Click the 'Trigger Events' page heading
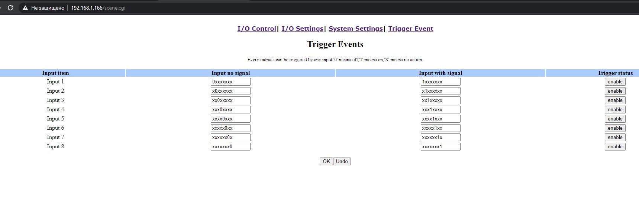 tap(335, 44)
